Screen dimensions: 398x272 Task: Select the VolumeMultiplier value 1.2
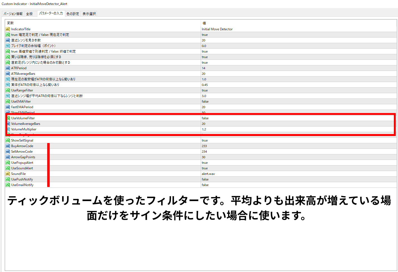pos(204,129)
